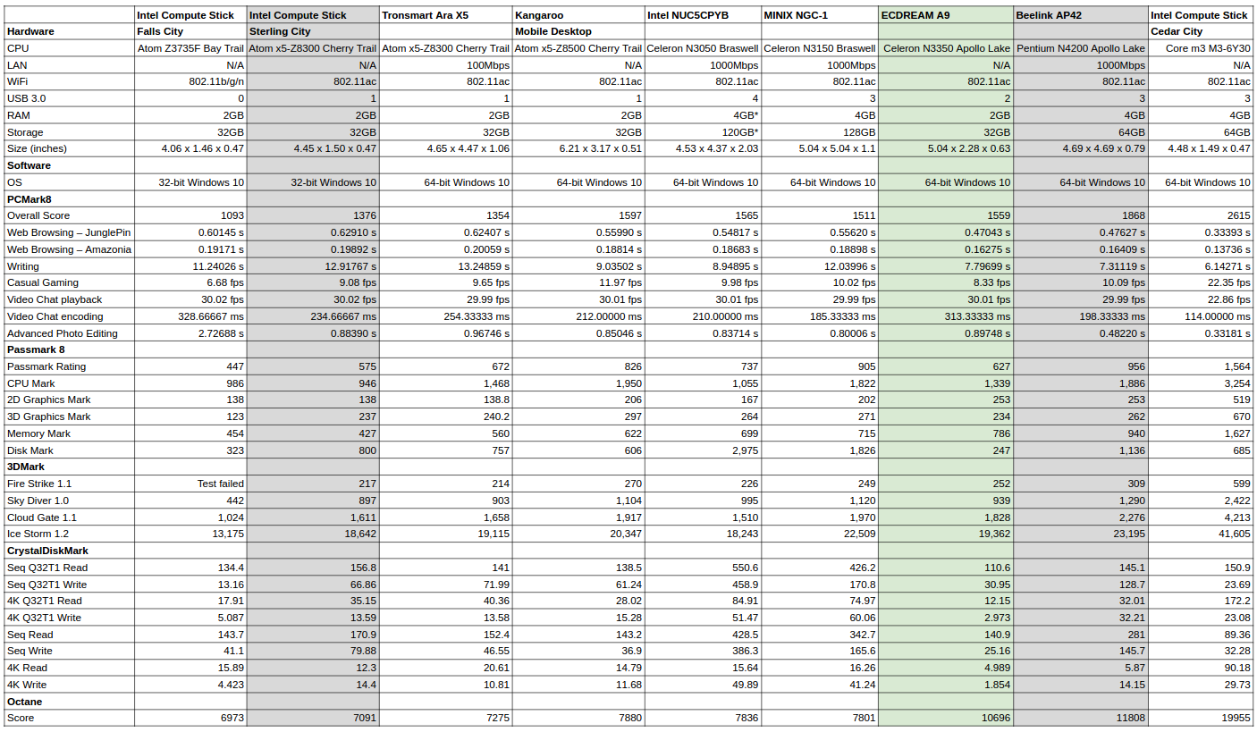Image resolution: width=1257 pixels, height=732 pixels.
Task: Click the 'Celeron N3050 Braswell' cell
Action: pyautogui.click(x=703, y=48)
